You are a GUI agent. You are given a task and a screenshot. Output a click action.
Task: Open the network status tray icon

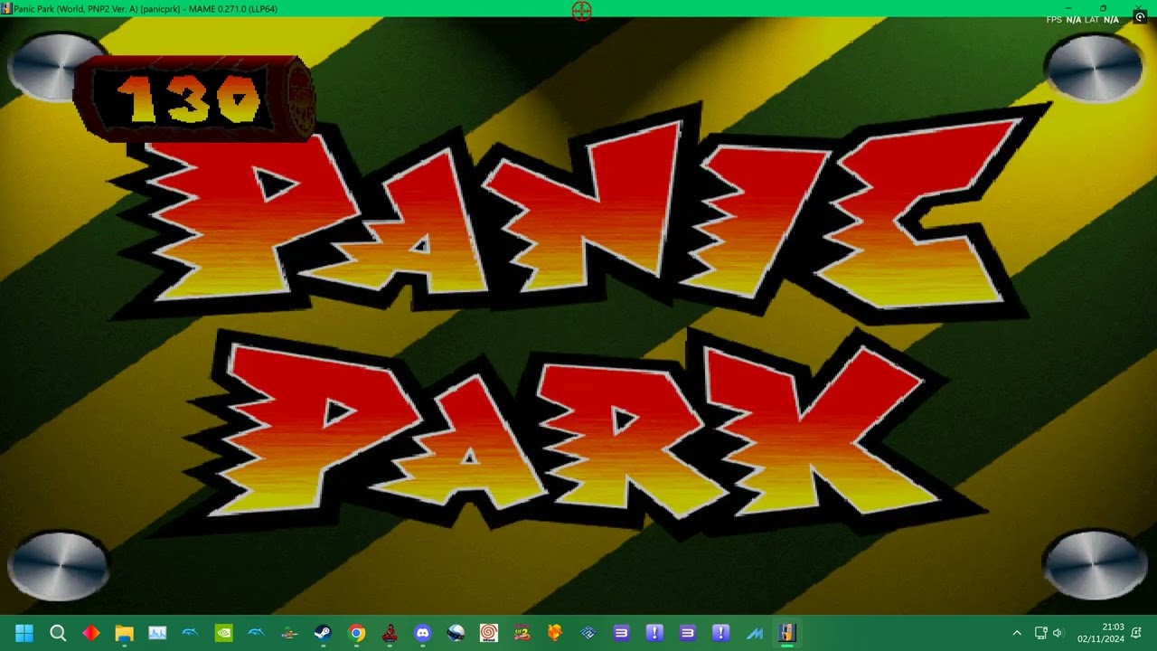tap(1040, 633)
